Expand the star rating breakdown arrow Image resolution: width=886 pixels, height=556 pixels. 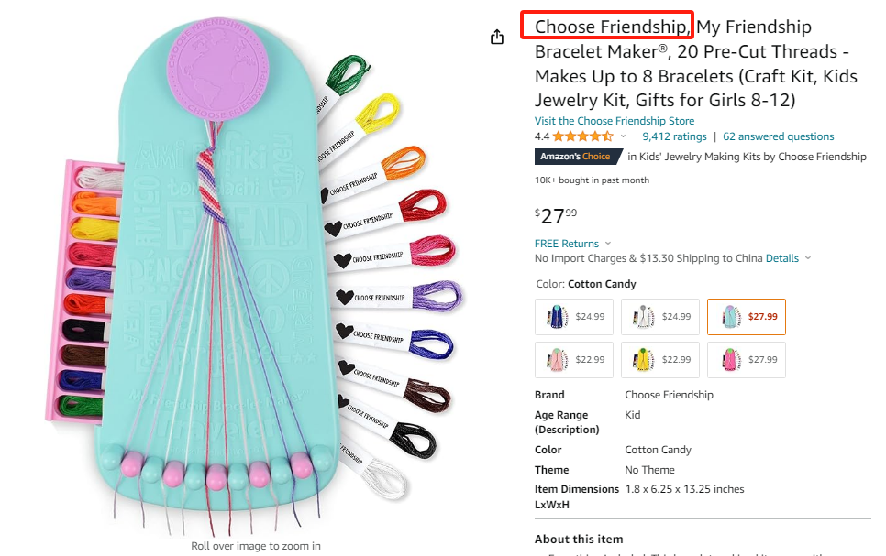(x=624, y=136)
